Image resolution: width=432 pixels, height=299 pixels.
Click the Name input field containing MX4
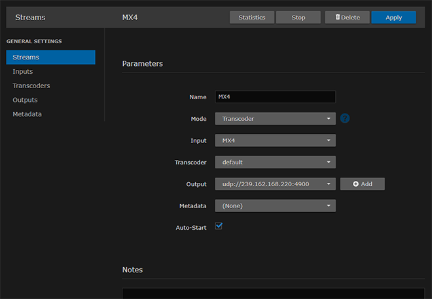point(275,97)
